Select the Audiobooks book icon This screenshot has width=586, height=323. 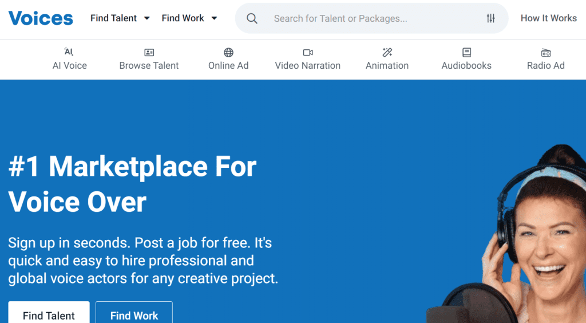466,53
